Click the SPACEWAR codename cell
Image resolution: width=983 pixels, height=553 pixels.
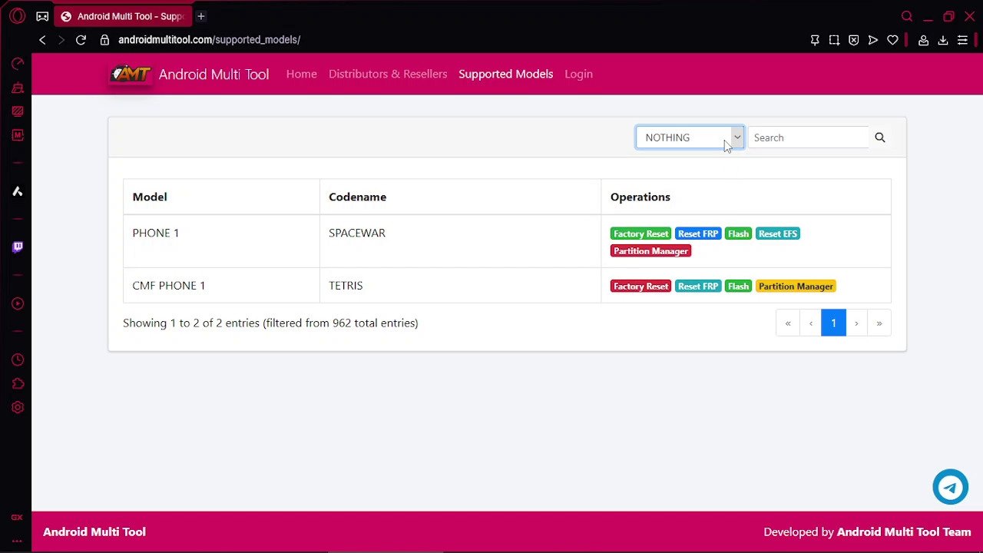tap(460, 241)
